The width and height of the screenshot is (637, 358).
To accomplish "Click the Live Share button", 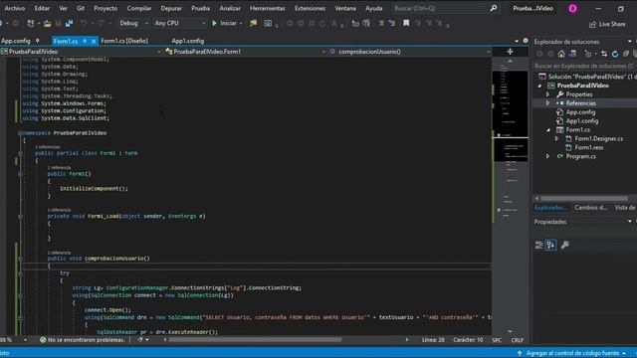I will tap(607, 24).
